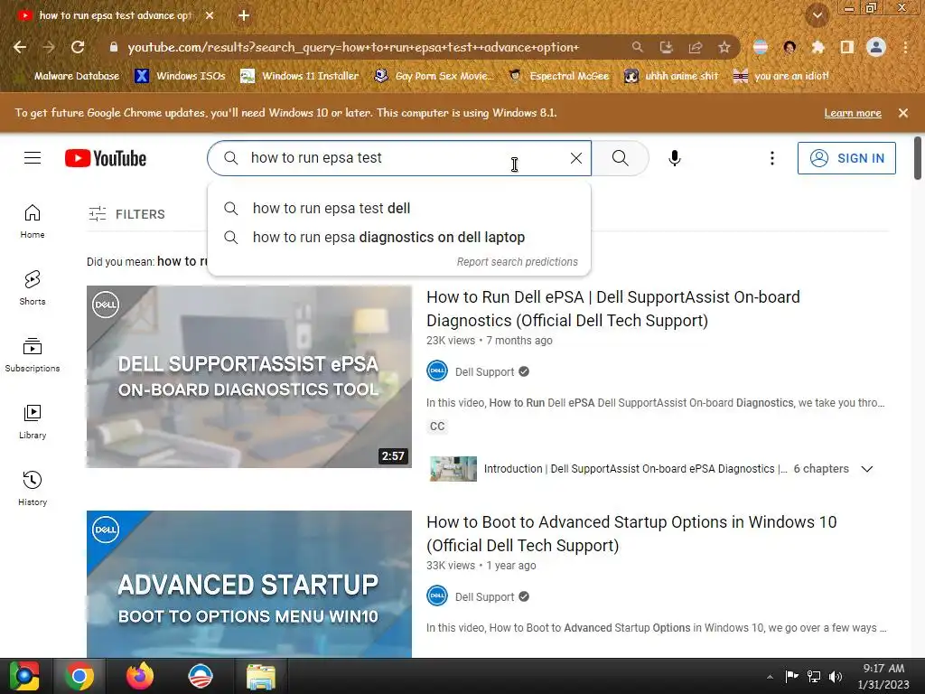Click the share page icon in address bar

tap(696, 47)
